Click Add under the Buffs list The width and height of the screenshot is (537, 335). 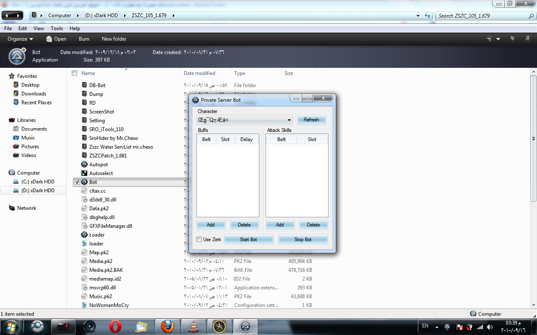point(211,225)
